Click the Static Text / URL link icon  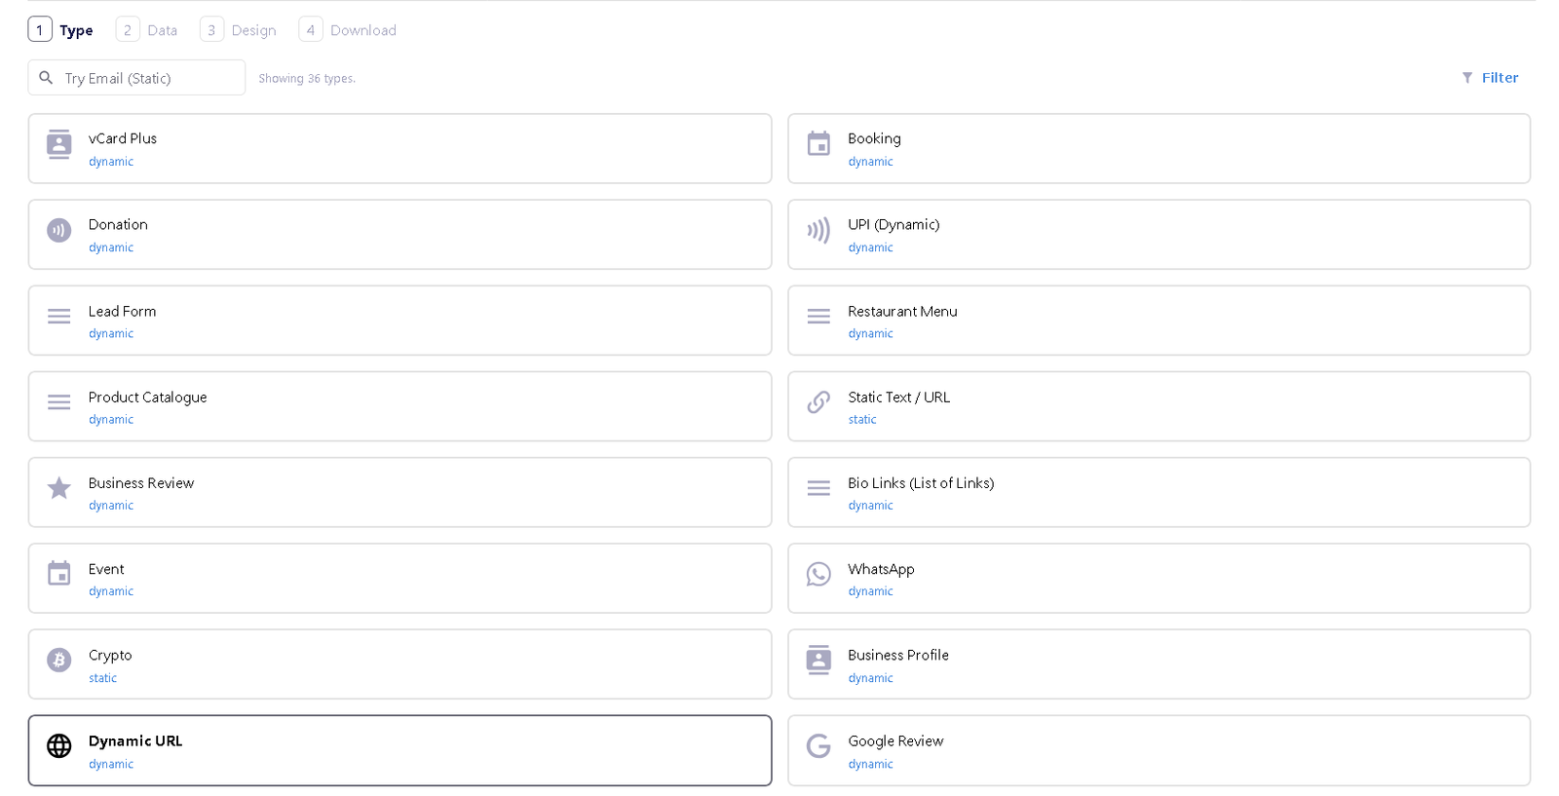tap(818, 401)
